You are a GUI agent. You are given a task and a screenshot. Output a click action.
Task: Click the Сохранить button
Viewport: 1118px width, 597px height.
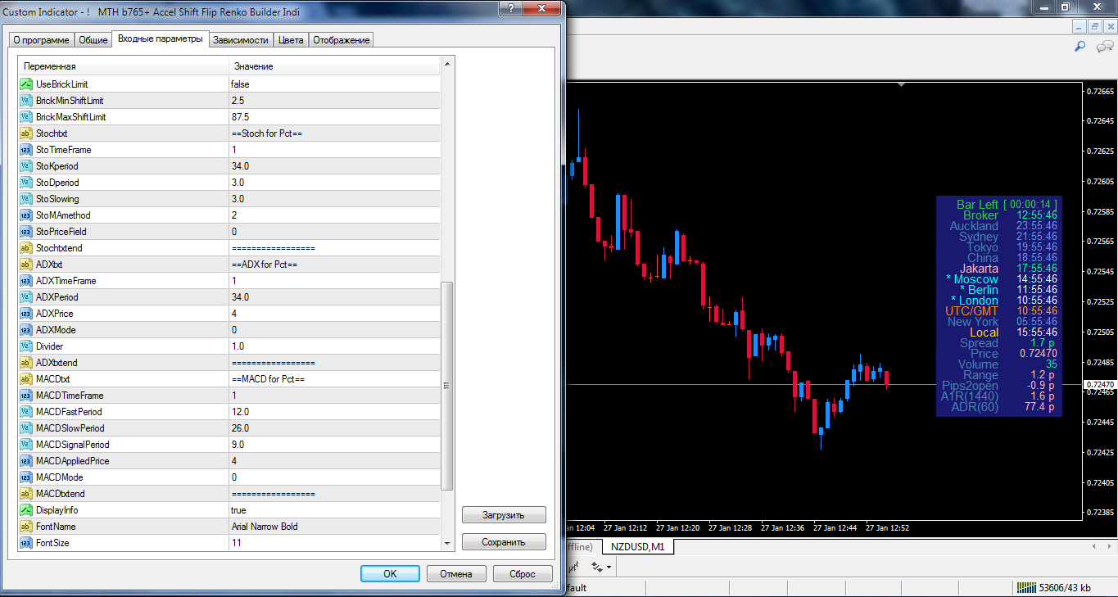pos(504,542)
